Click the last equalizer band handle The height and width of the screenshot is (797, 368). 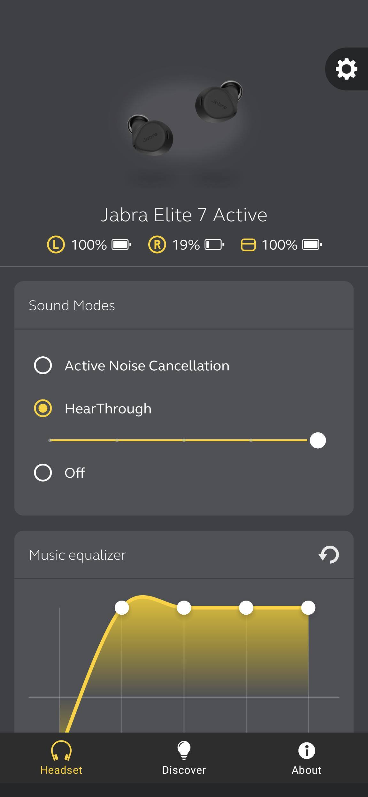308,608
